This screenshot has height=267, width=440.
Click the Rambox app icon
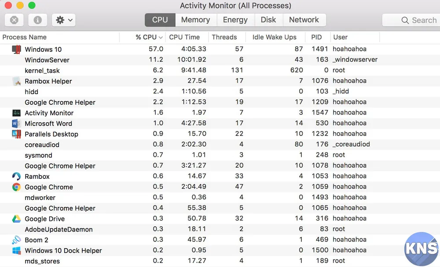click(17, 176)
